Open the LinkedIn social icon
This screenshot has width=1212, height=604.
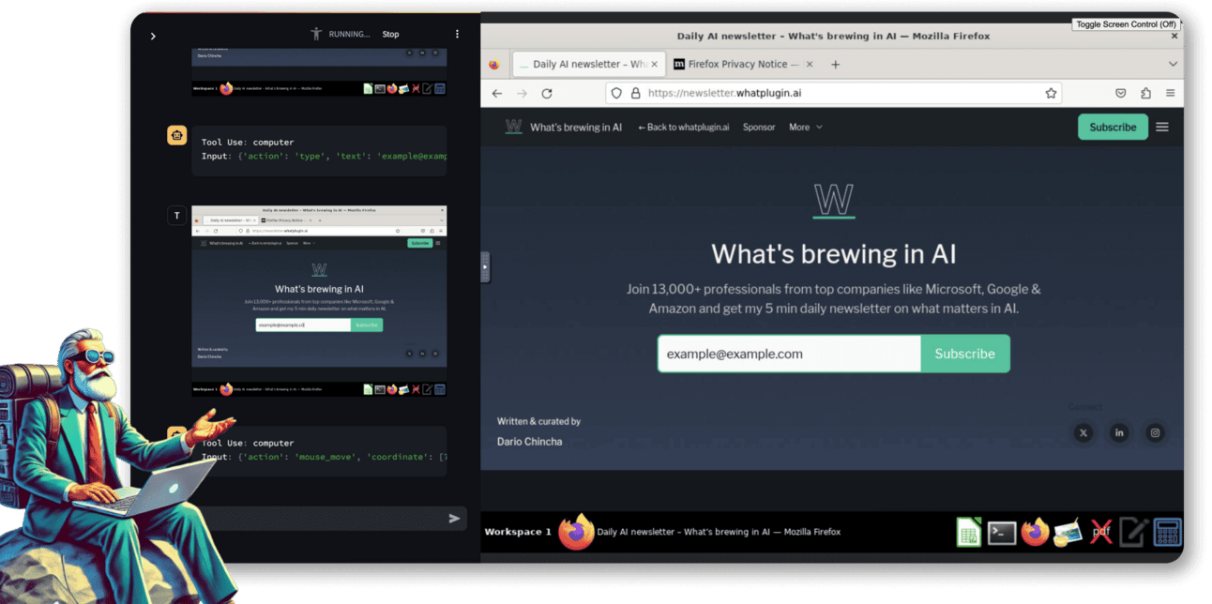click(1119, 432)
